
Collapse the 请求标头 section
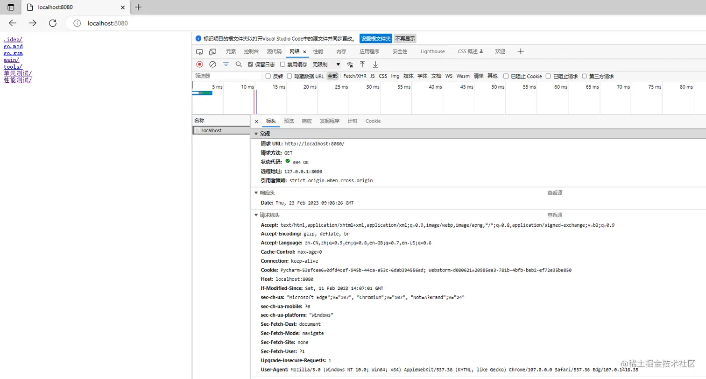pos(256,215)
